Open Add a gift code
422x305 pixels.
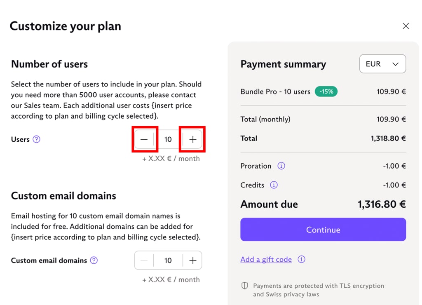(x=266, y=259)
